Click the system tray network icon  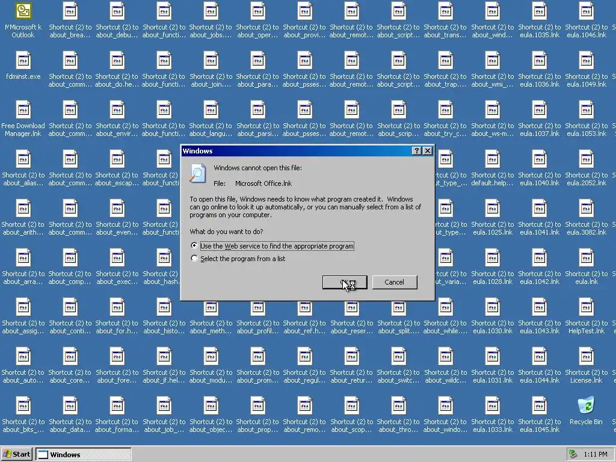(573, 455)
